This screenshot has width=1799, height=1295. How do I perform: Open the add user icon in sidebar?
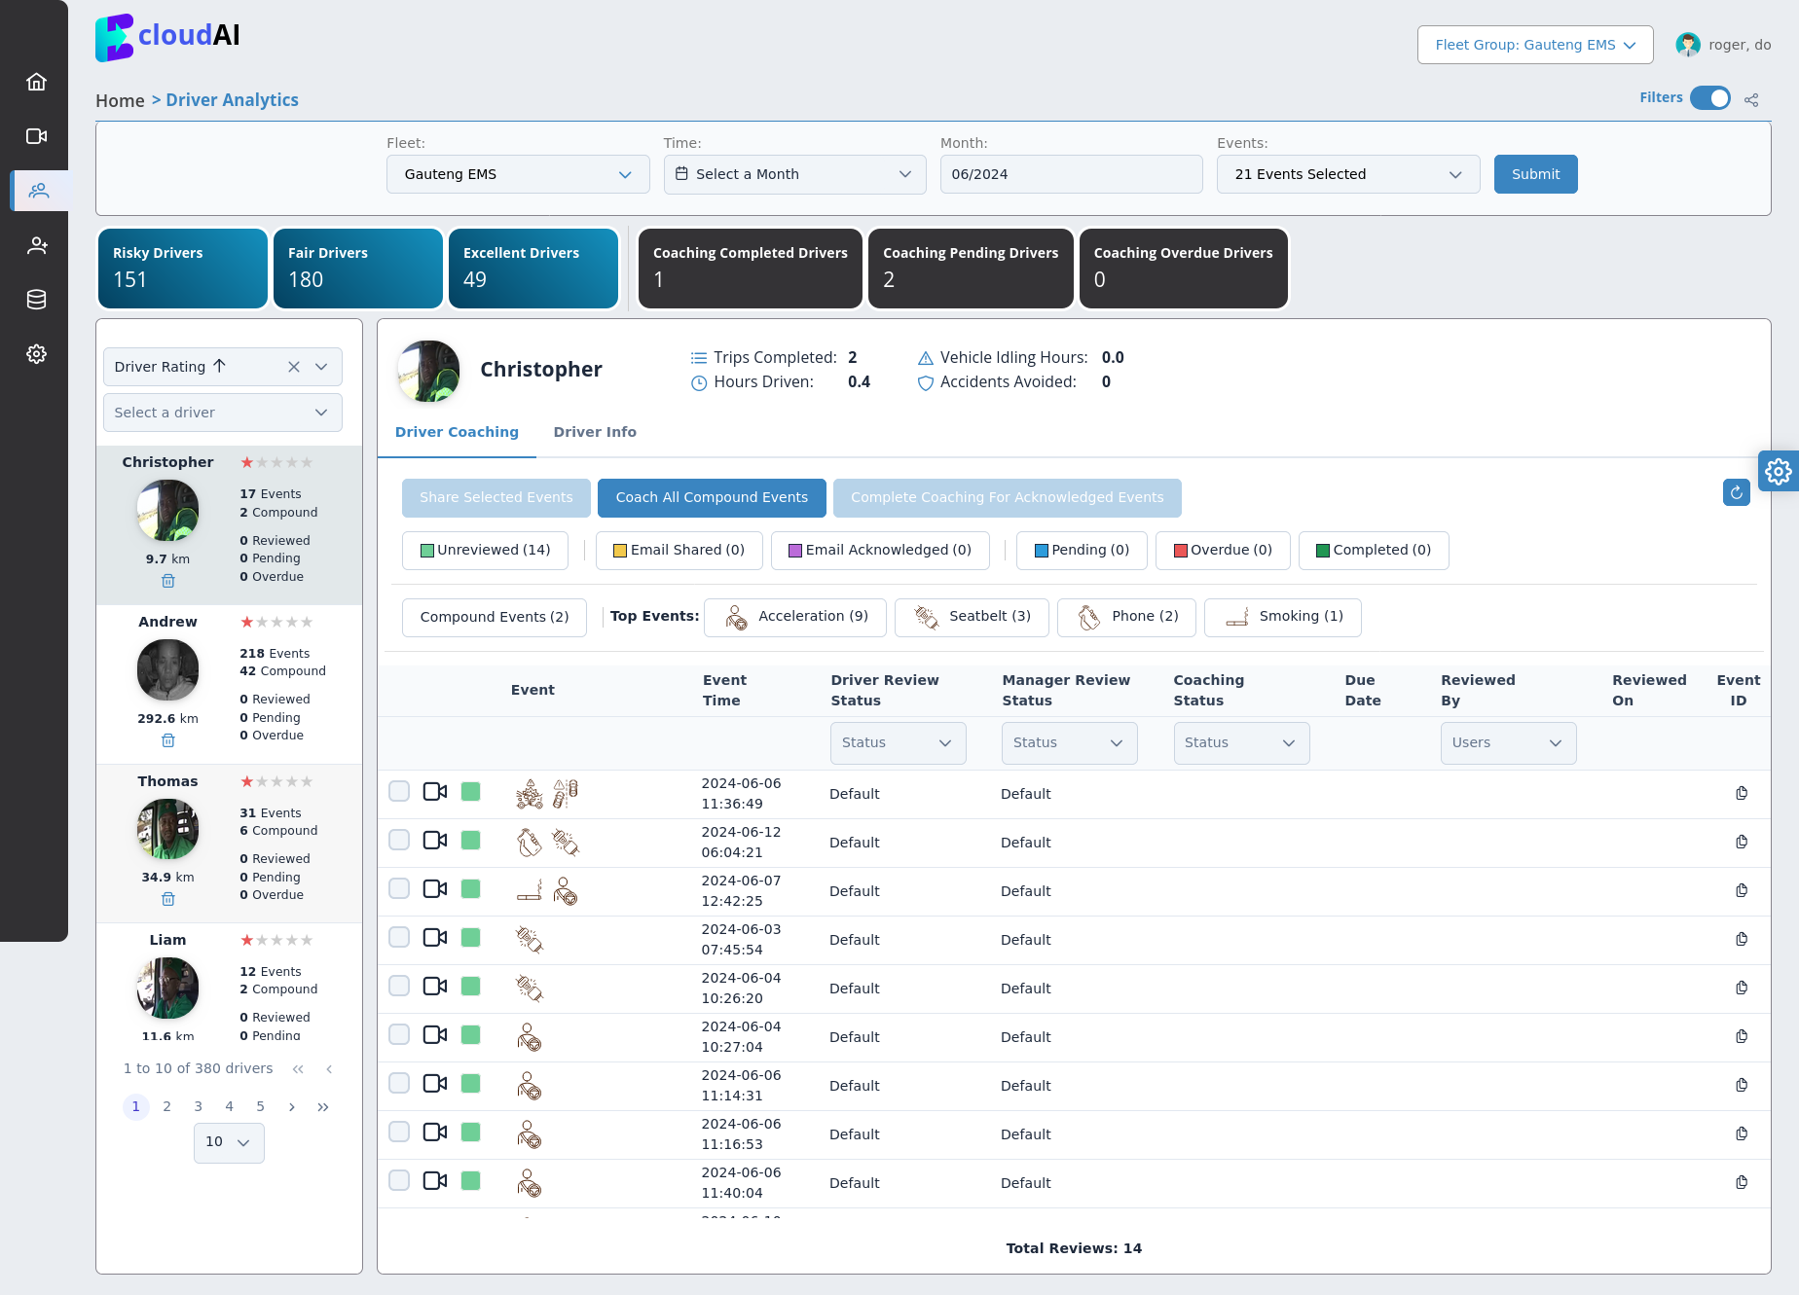click(x=36, y=245)
